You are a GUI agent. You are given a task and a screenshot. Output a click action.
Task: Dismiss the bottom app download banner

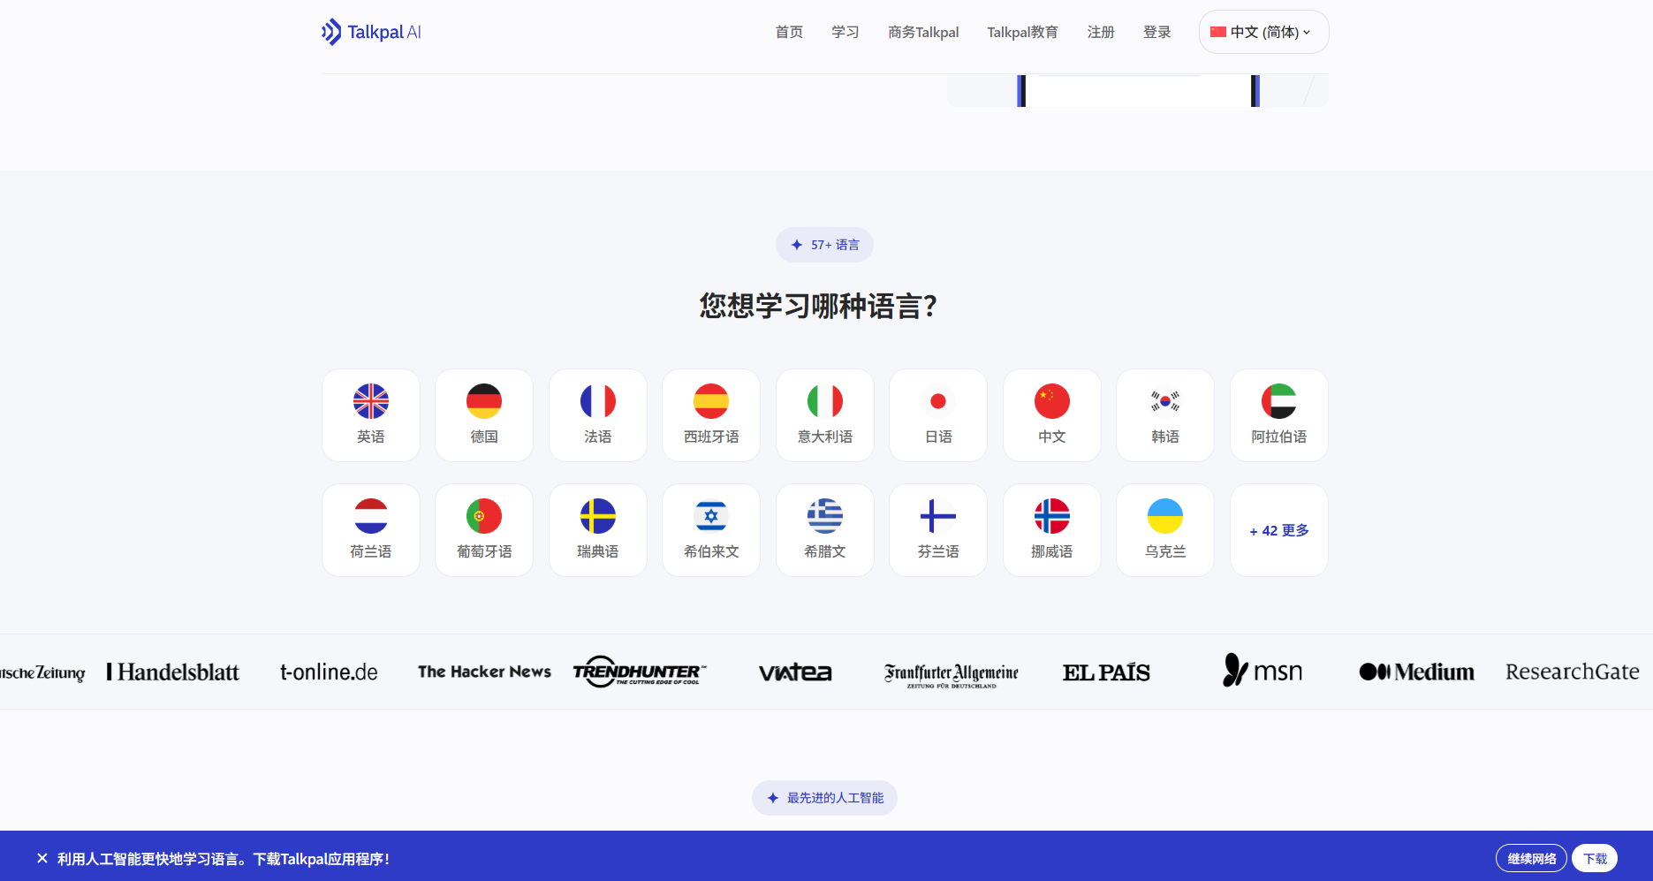tap(42, 858)
